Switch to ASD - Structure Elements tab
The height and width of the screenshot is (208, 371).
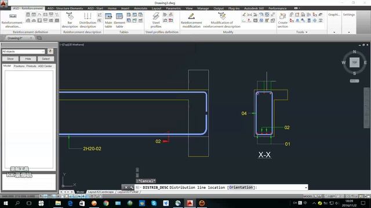(x=65, y=8)
